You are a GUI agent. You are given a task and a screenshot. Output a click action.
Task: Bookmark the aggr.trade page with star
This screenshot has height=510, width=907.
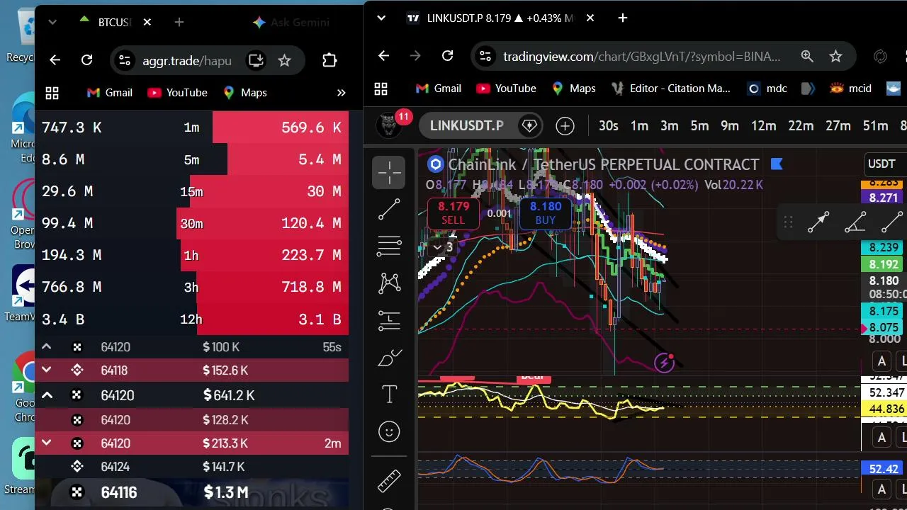coord(284,60)
